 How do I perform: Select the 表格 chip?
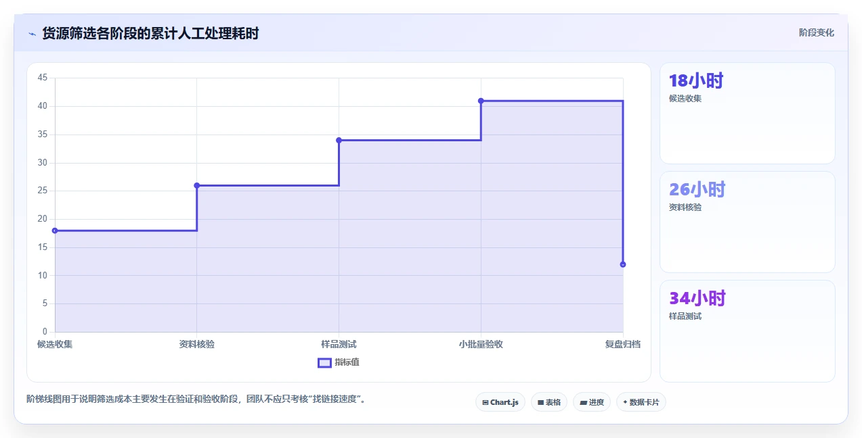[x=549, y=402]
